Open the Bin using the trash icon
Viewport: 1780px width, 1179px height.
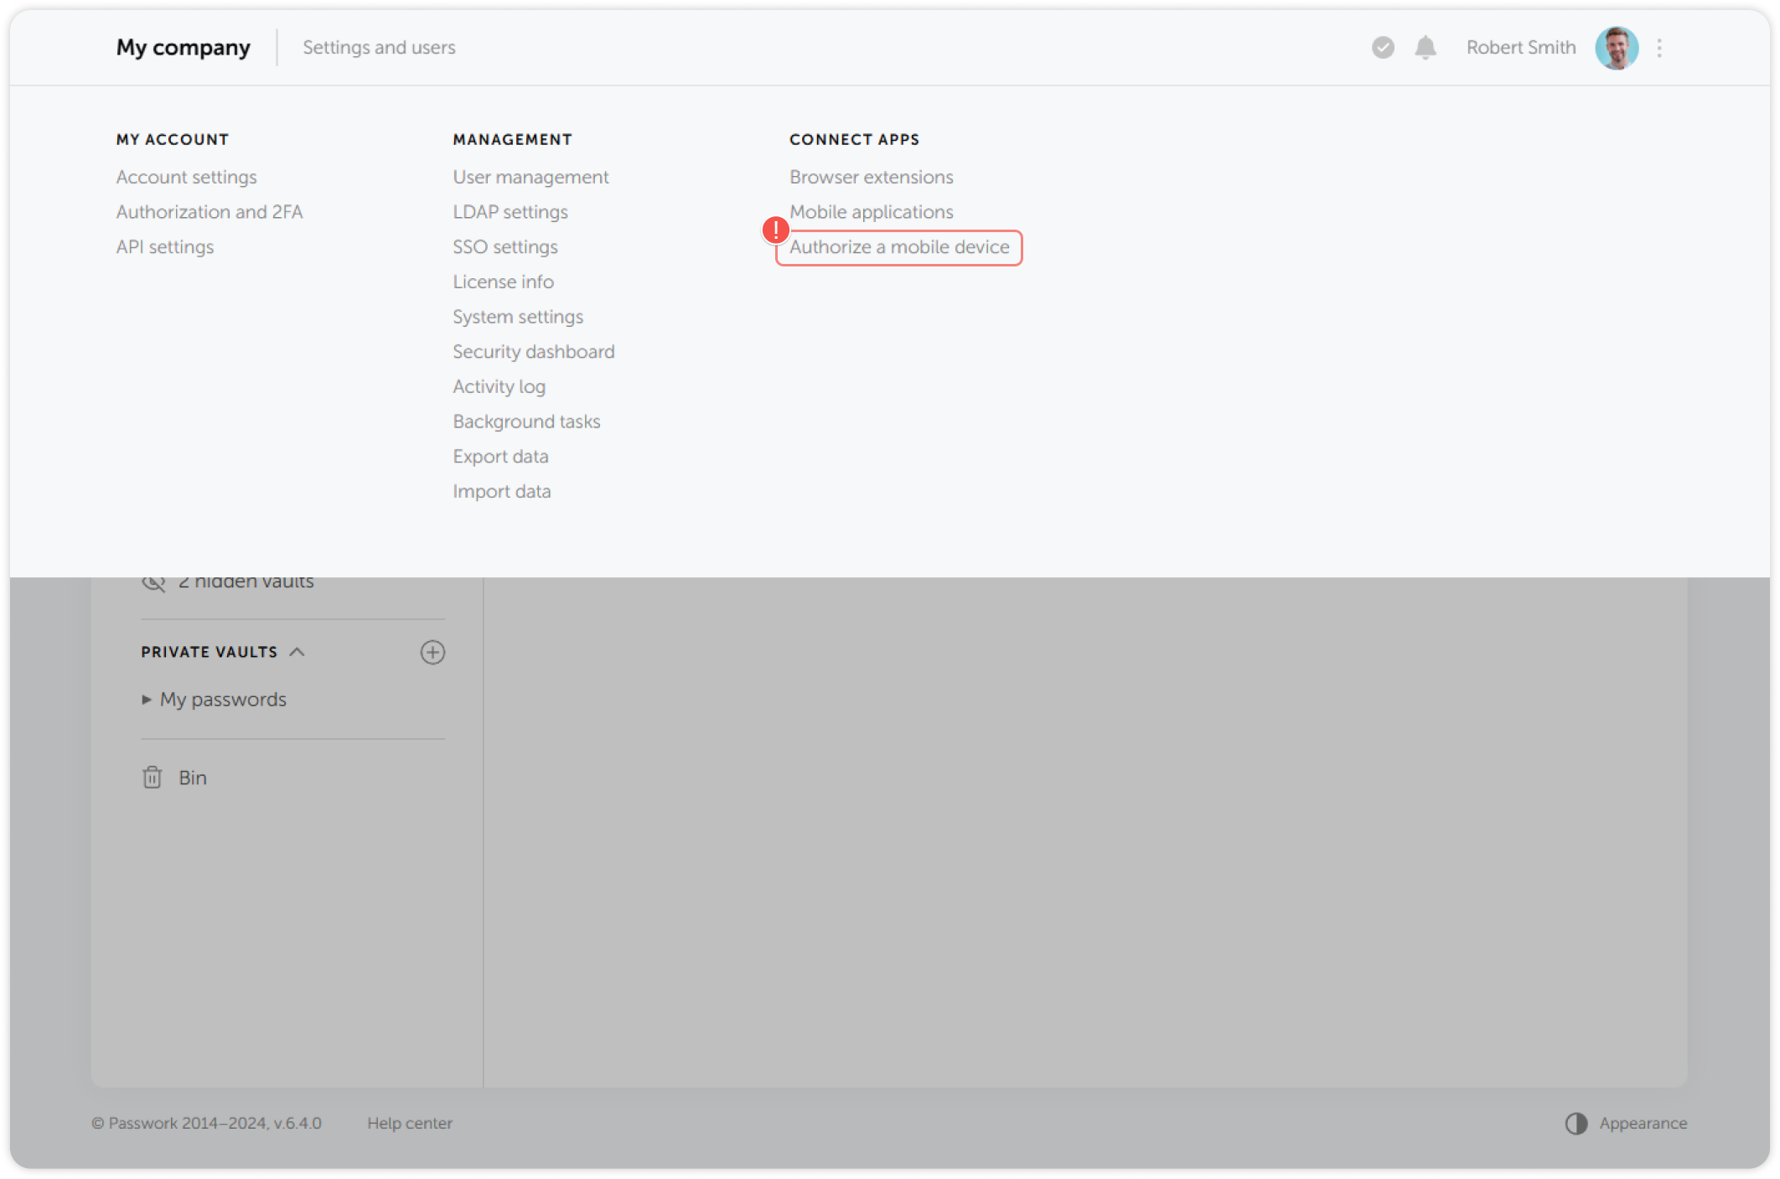click(x=152, y=778)
